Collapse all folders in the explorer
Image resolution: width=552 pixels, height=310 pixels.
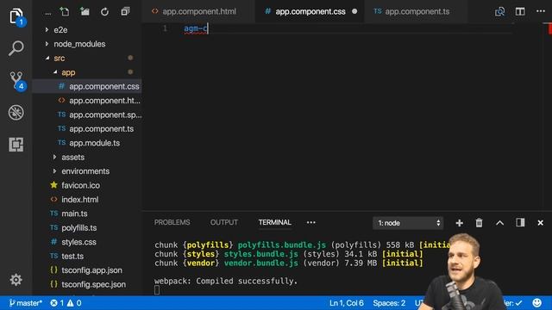click(125, 11)
